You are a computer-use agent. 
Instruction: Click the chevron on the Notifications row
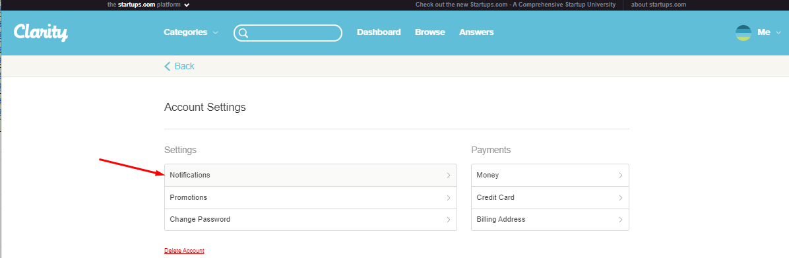[449, 176]
